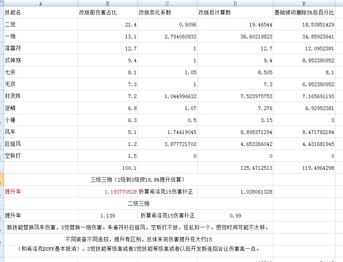The width and height of the screenshot is (343, 262).
Task: Select column B header
Action: pos(107,3)
